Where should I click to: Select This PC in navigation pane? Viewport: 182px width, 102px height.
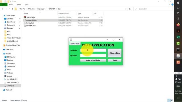9,54
